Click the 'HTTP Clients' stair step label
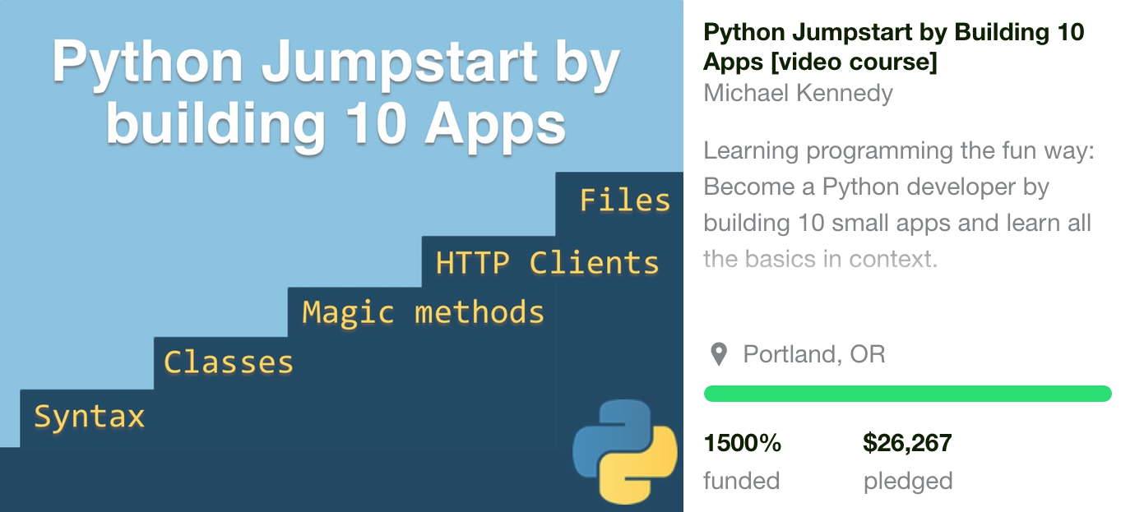 (x=547, y=263)
